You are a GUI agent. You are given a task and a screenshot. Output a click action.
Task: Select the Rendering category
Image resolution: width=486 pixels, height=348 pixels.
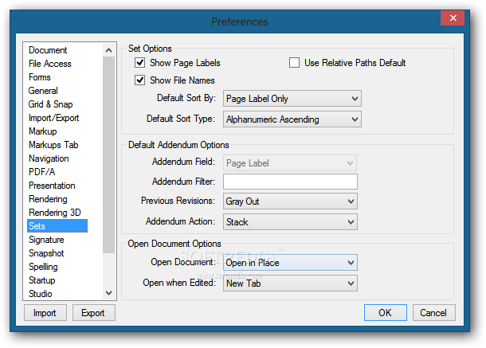point(48,199)
